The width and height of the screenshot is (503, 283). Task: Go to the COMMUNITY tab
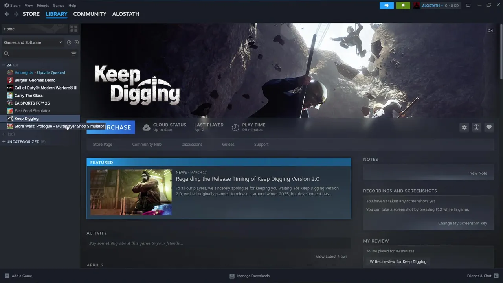coord(90,14)
